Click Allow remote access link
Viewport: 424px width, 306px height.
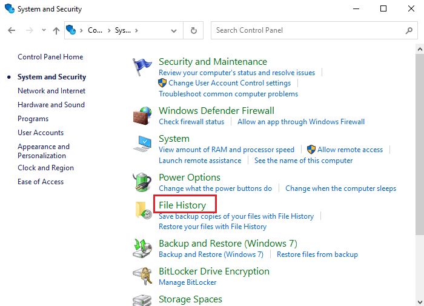click(x=350, y=150)
